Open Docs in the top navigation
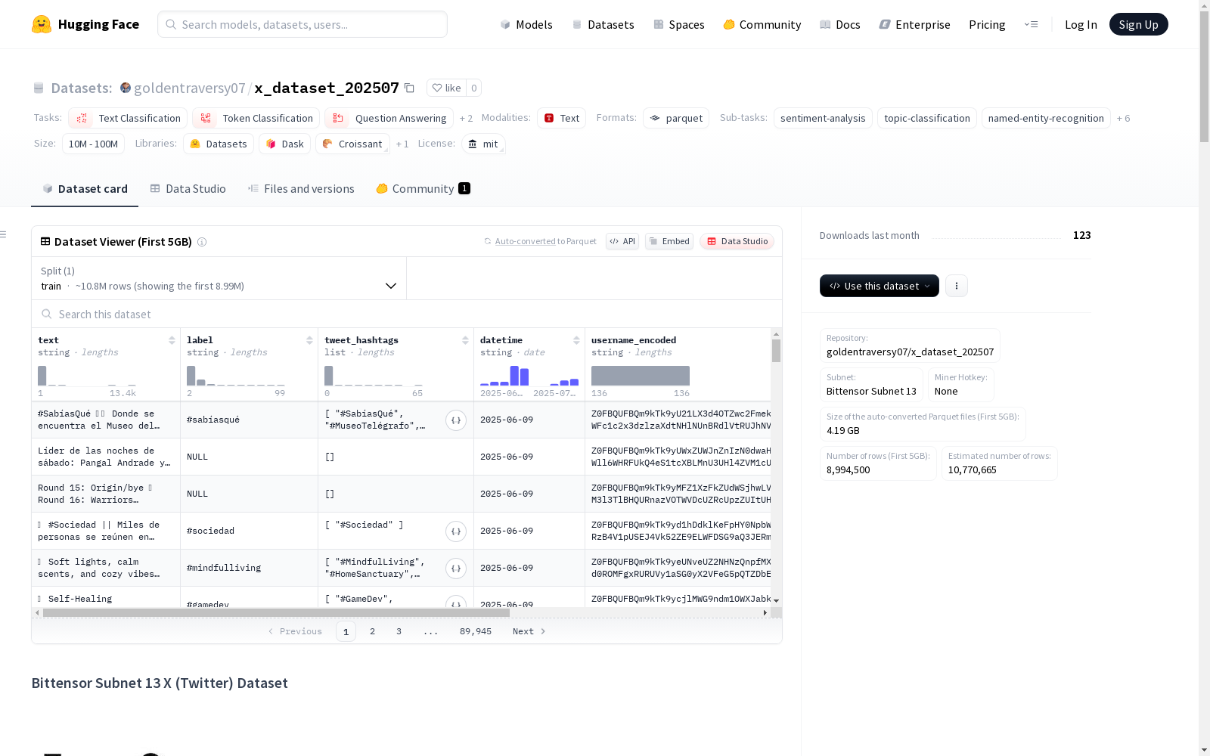 click(840, 24)
